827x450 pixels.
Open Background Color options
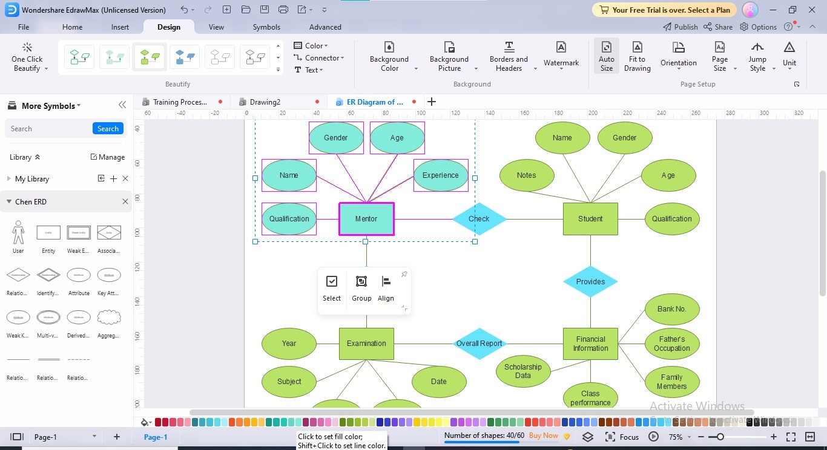(389, 57)
